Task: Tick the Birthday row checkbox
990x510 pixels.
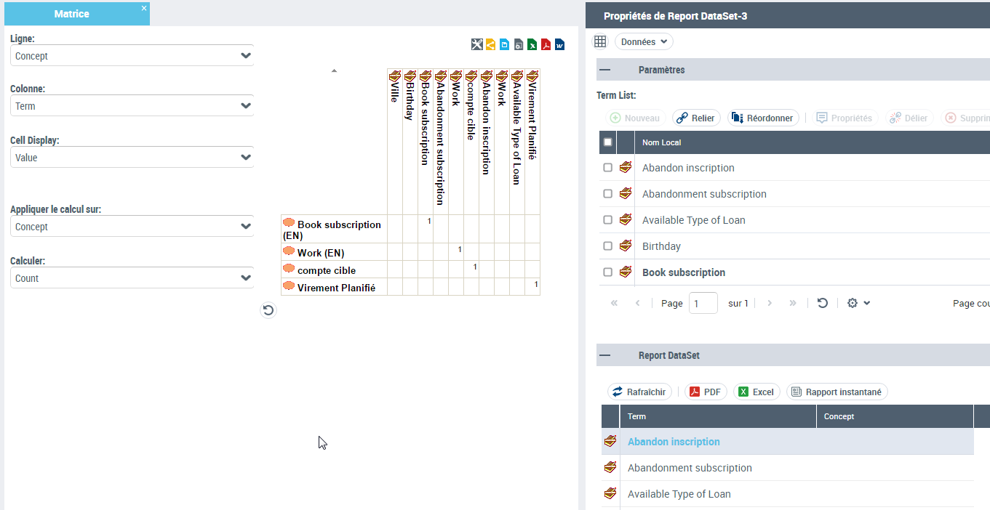Action: click(608, 246)
